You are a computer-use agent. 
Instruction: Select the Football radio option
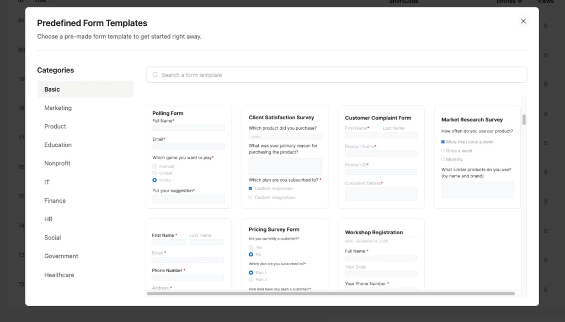click(x=154, y=166)
